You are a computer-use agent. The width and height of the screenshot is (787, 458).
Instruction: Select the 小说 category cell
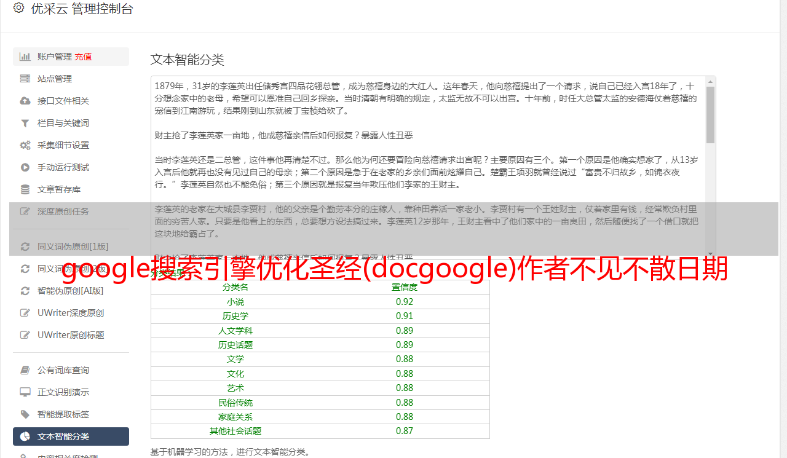point(235,302)
